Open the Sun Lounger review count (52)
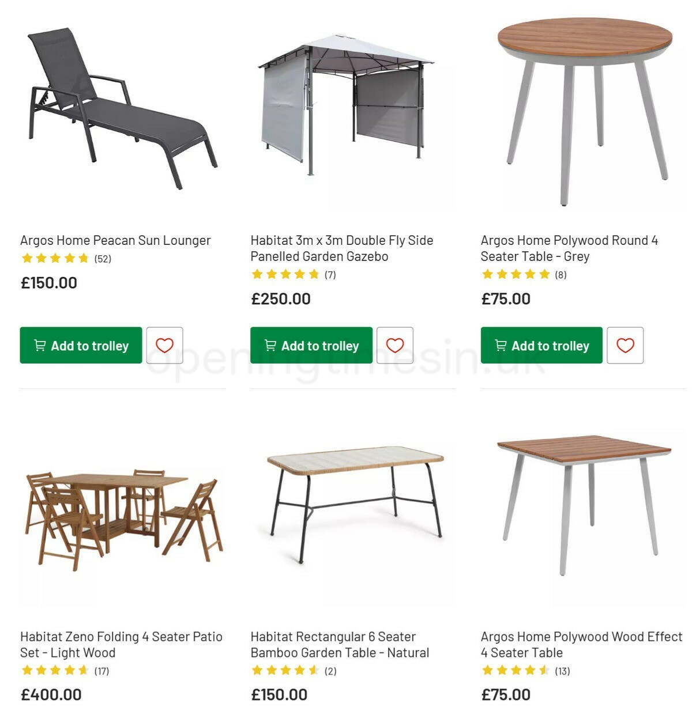 (103, 259)
